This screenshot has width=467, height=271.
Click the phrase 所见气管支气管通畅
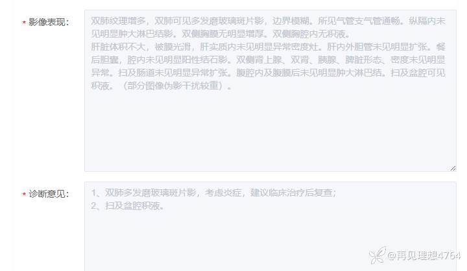coord(359,21)
